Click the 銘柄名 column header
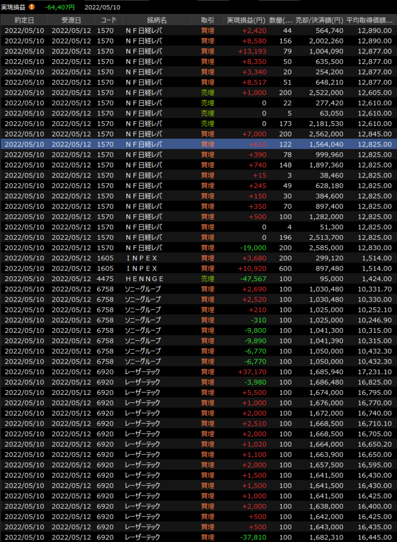Image resolution: width=397 pixels, height=542 pixels. point(157,20)
